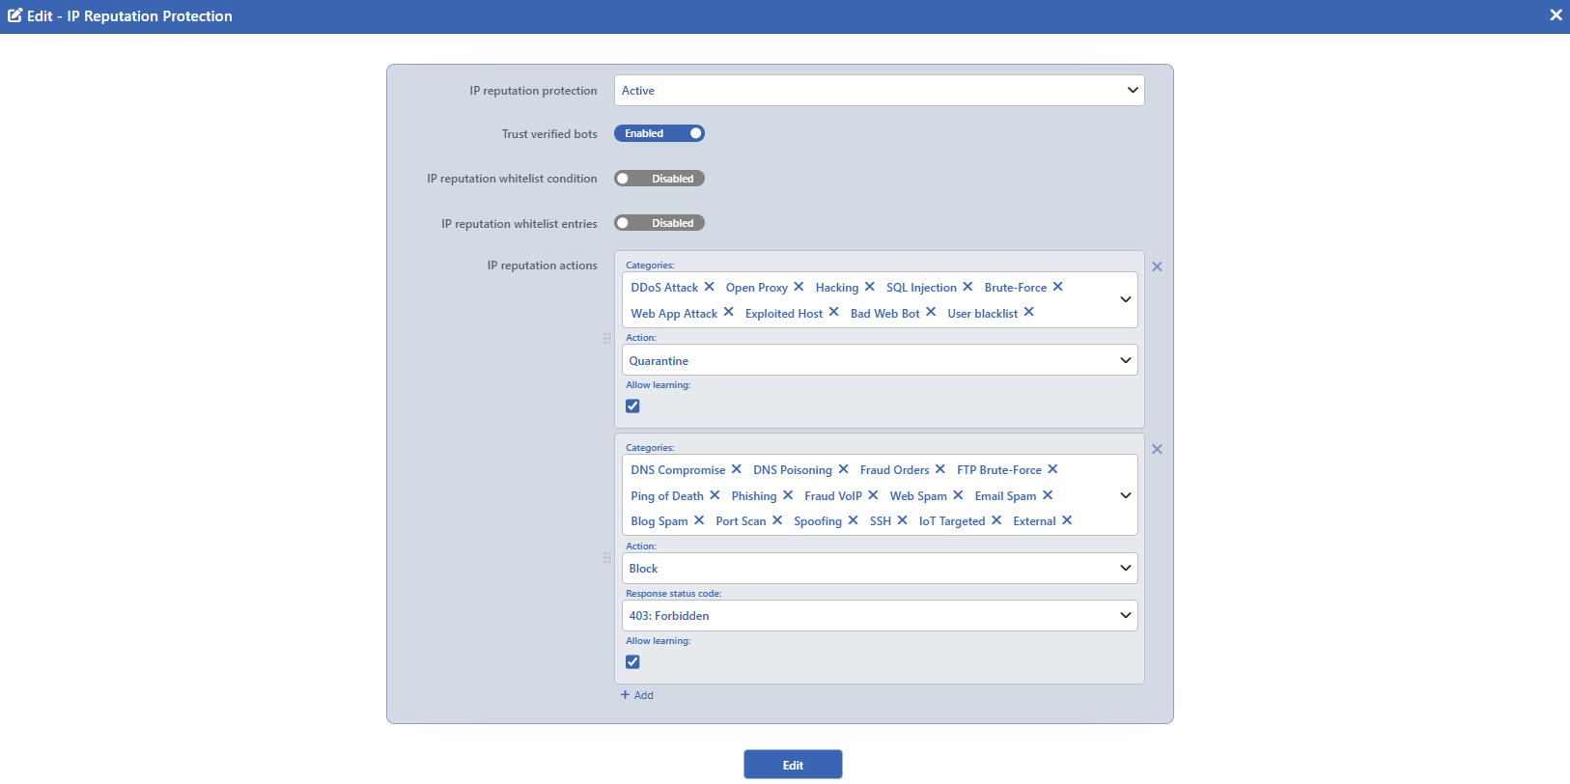1570x784 pixels.
Task: Uncheck Allow learning for Quarantine action
Action: 632,406
